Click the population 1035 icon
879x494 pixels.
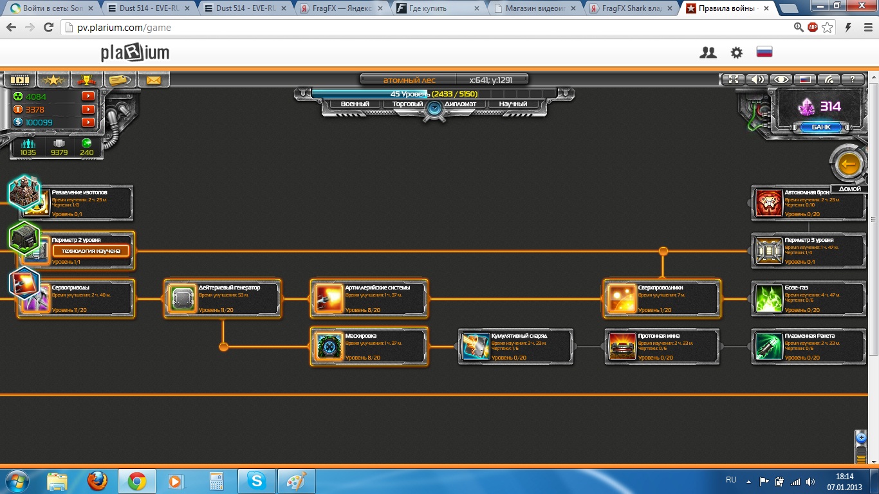(28, 143)
